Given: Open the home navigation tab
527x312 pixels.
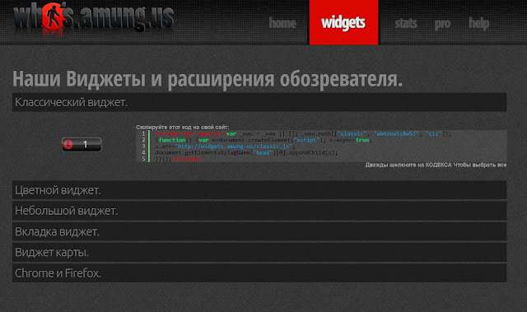Looking at the screenshot, I should pos(282,23).
